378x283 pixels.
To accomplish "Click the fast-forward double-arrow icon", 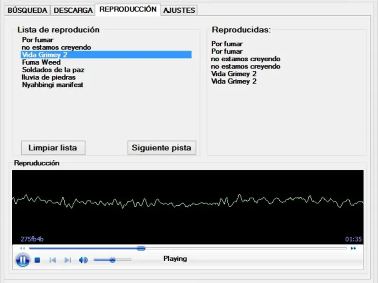I will 353,249.
